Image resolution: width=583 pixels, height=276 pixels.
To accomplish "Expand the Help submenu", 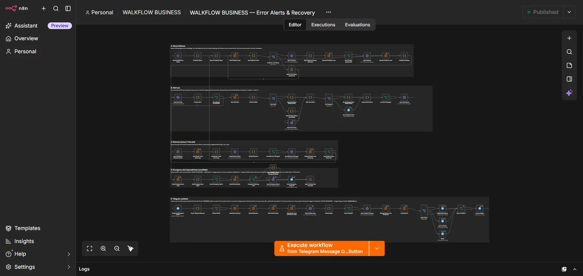I will click(69, 254).
